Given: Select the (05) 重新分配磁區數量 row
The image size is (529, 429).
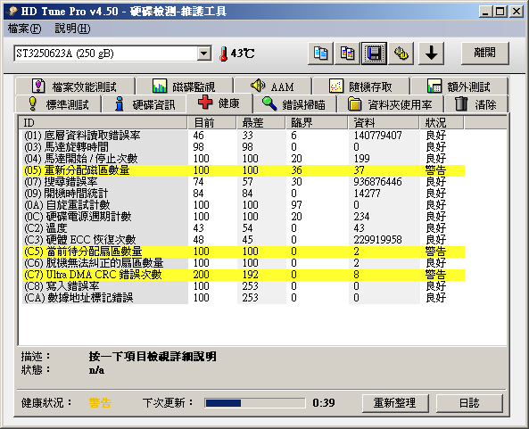Looking at the screenshot, I should [244, 170].
